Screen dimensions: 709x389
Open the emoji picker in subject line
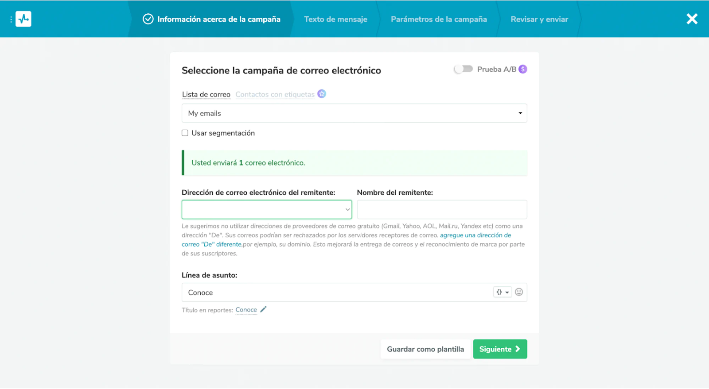519,292
